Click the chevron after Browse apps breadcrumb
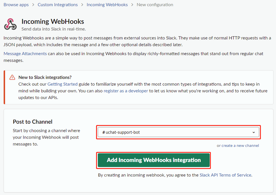This screenshot has height=195, width=276. coord(33,5)
